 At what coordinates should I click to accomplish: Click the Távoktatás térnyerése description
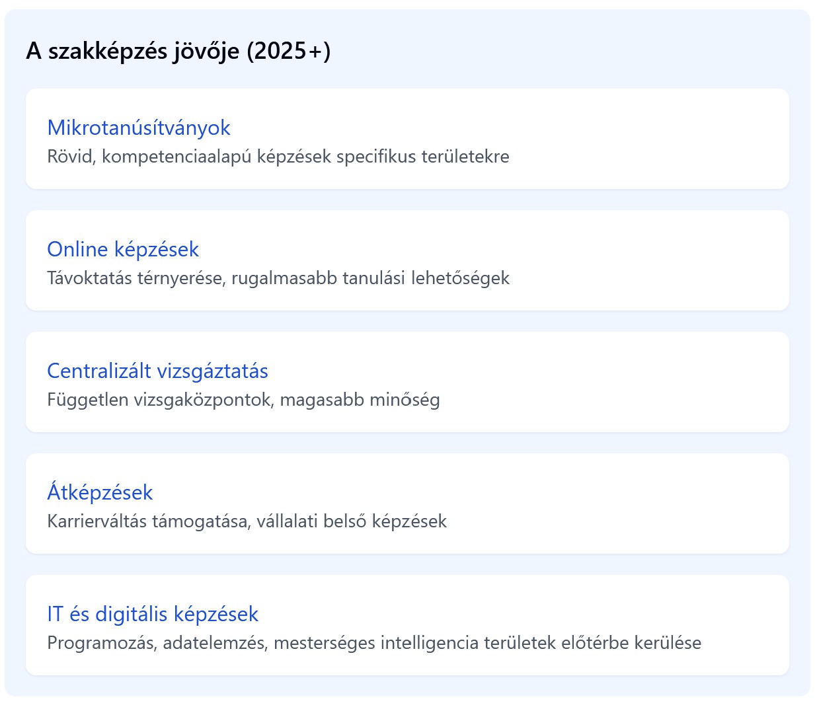pyautogui.click(x=278, y=278)
